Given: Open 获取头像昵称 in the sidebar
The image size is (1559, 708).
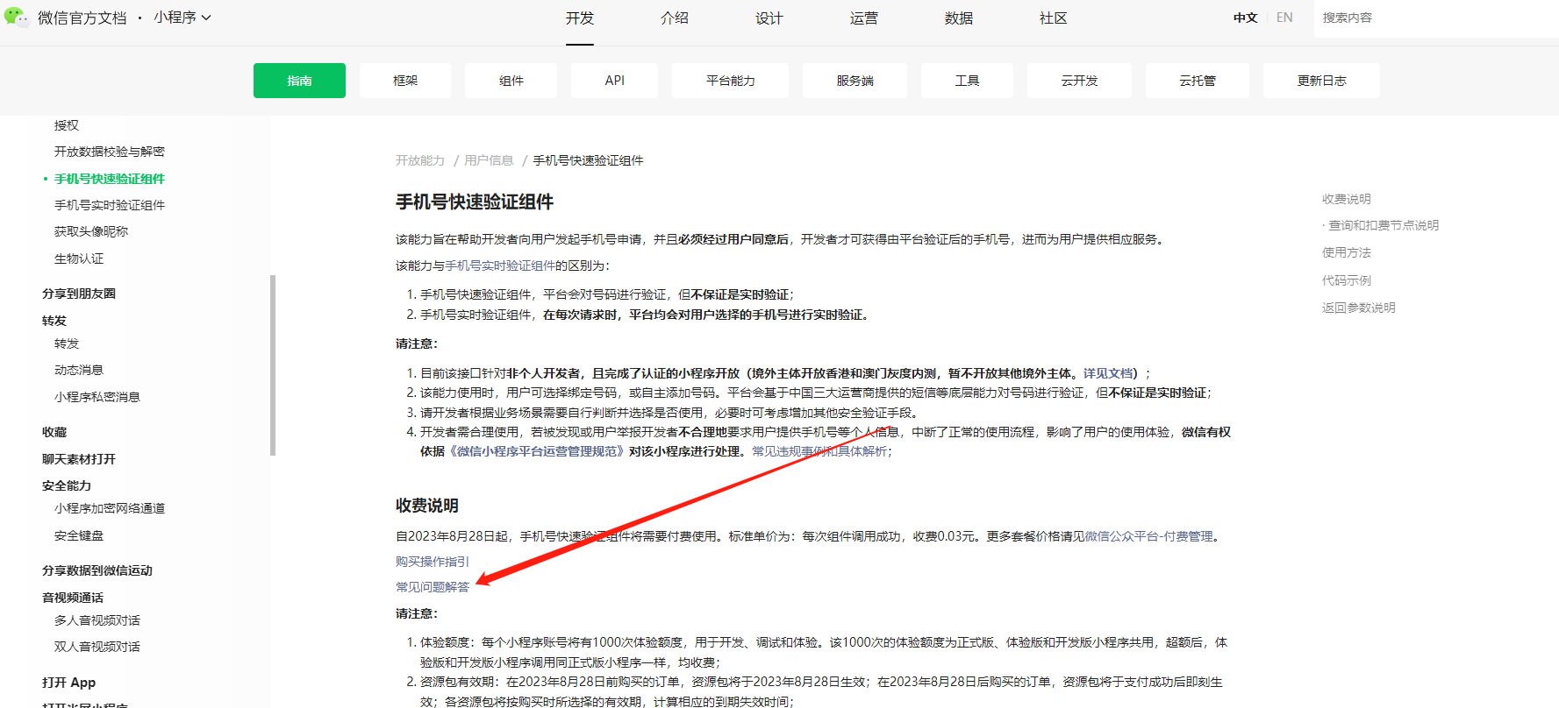Looking at the screenshot, I should pyautogui.click(x=91, y=231).
